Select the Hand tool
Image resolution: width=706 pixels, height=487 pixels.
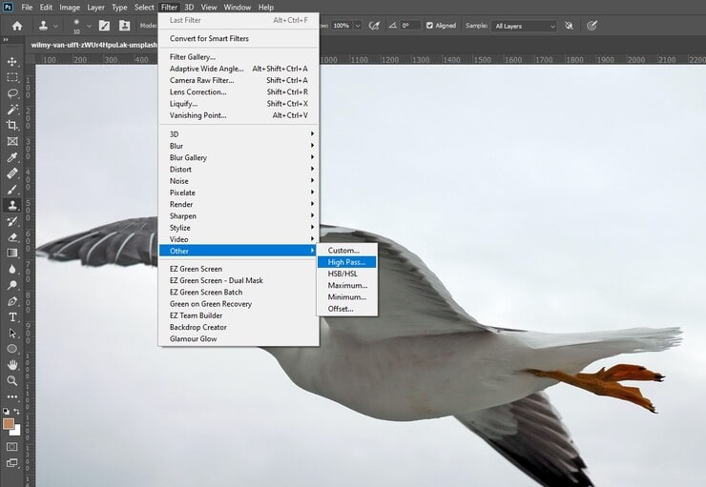tap(12, 365)
